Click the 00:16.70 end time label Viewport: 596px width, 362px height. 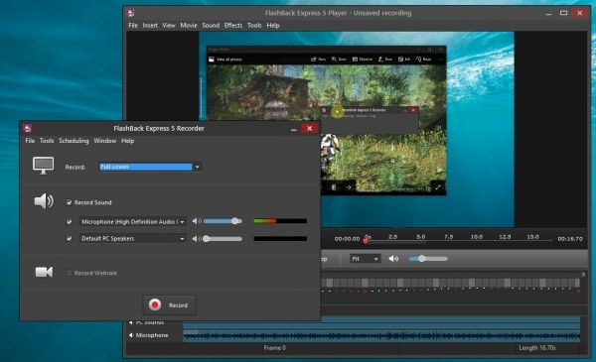pos(570,239)
